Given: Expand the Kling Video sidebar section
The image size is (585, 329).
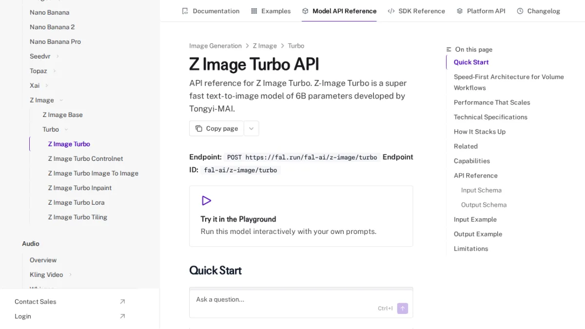Looking at the screenshot, I should pyautogui.click(x=70, y=275).
